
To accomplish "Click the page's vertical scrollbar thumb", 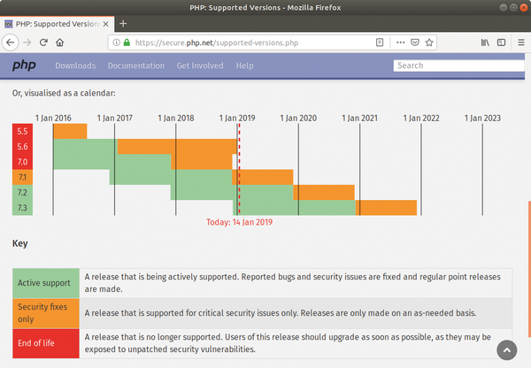I will click(x=529, y=269).
